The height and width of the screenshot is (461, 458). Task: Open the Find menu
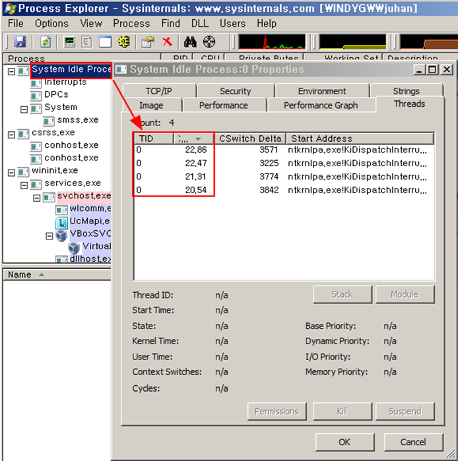click(x=171, y=23)
